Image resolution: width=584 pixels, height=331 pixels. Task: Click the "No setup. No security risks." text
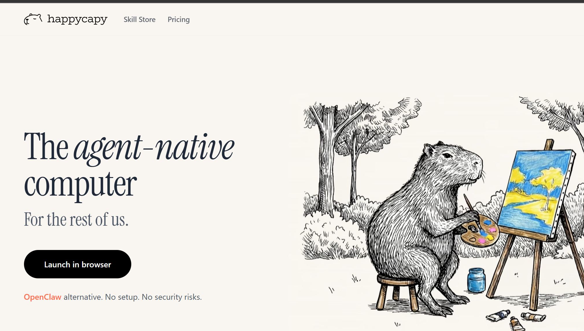[x=153, y=297]
